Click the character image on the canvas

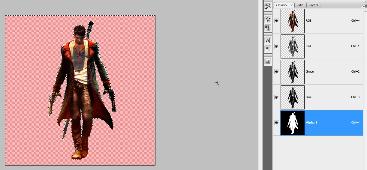(x=81, y=90)
